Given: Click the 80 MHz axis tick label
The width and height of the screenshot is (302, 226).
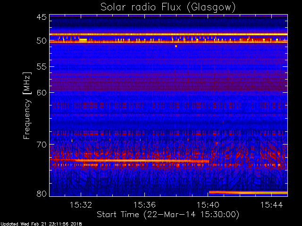Looking at the screenshot, I should coord(42,194).
